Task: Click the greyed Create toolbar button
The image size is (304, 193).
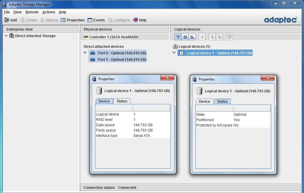Action: [x=29, y=20]
